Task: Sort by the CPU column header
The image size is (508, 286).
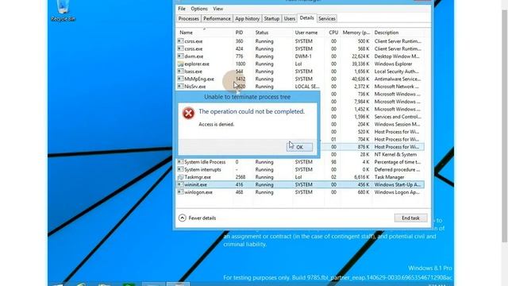Action: (x=333, y=33)
